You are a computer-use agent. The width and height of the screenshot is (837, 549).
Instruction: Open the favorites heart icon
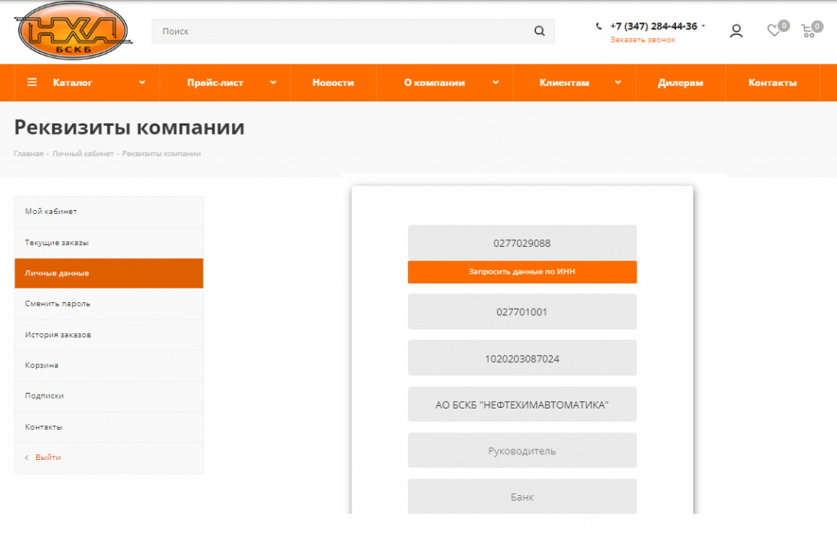click(x=773, y=31)
